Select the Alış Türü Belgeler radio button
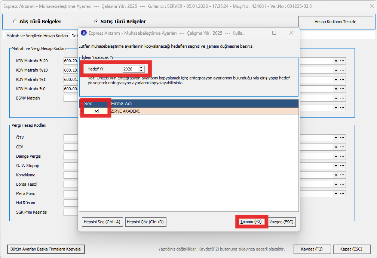Viewport: 377px width, 258px height. click(x=15, y=22)
